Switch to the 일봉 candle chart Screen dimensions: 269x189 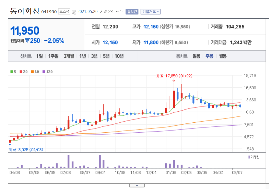coord(196,56)
